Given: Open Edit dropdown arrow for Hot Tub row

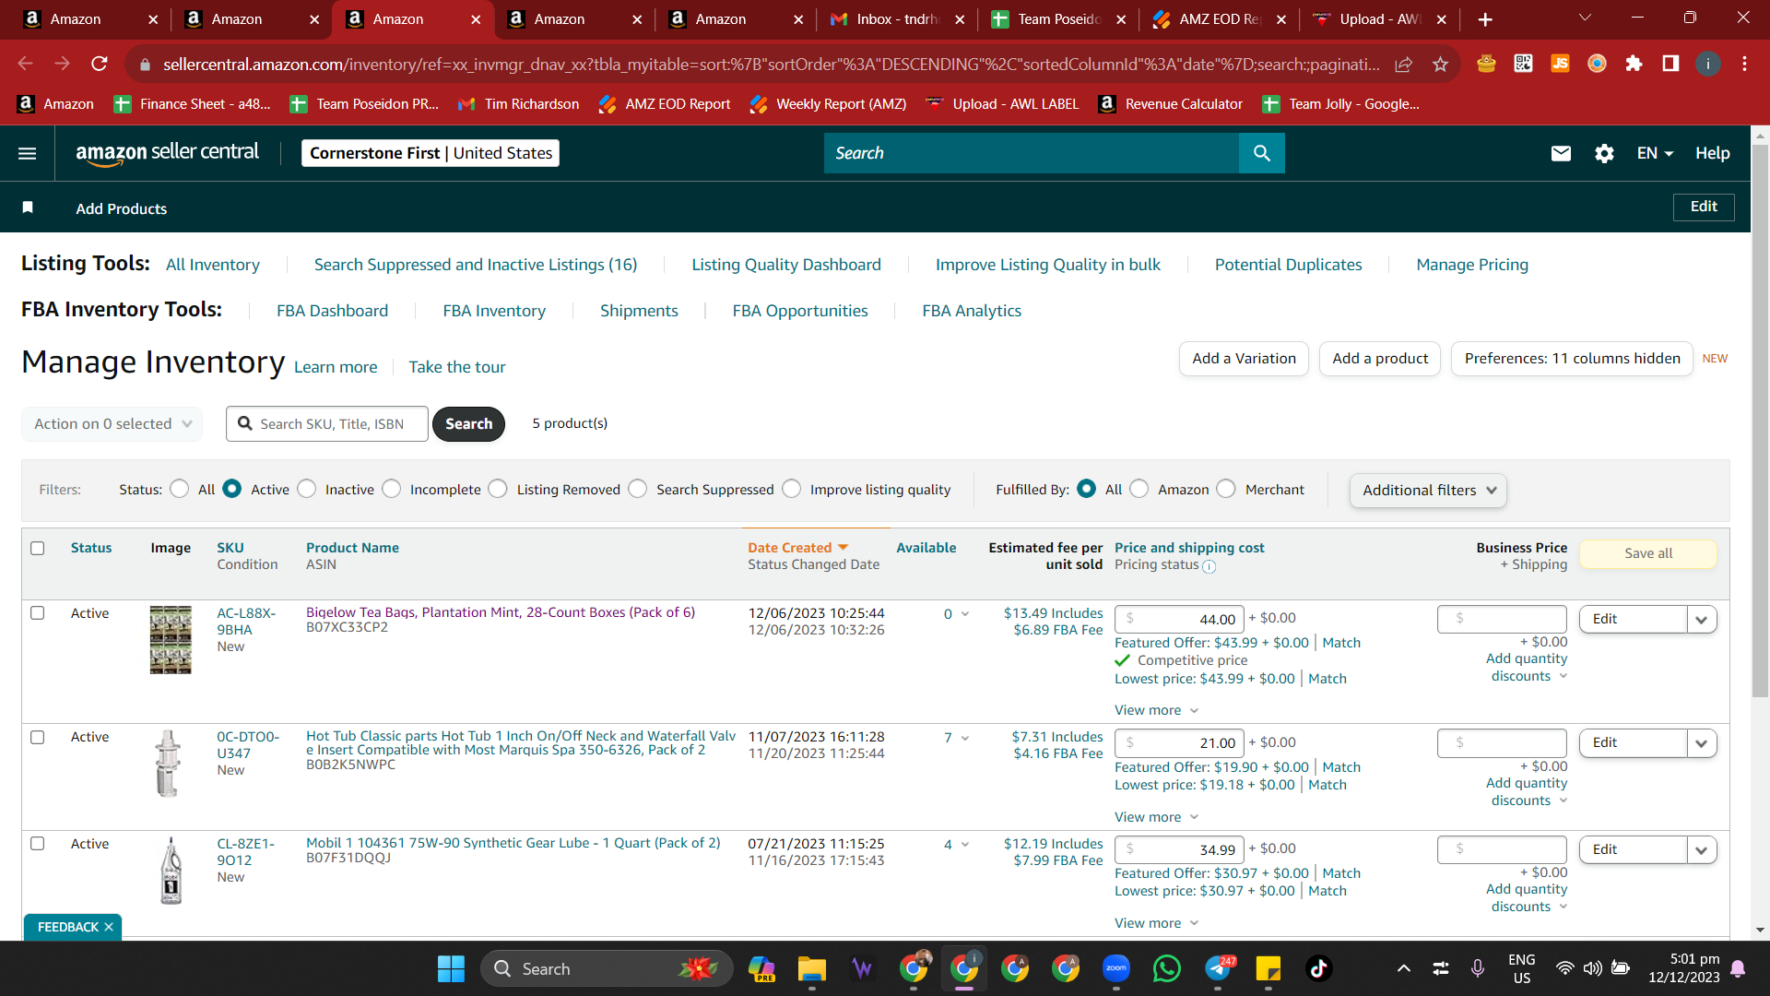Looking at the screenshot, I should 1702,743.
